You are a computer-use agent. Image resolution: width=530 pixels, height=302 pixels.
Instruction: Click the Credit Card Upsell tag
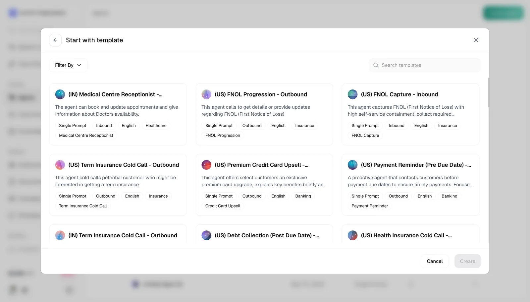(x=223, y=206)
